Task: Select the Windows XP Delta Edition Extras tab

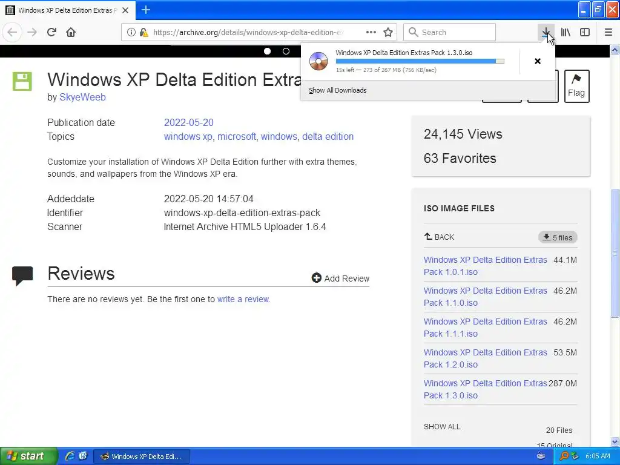Action: (x=68, y=10)
